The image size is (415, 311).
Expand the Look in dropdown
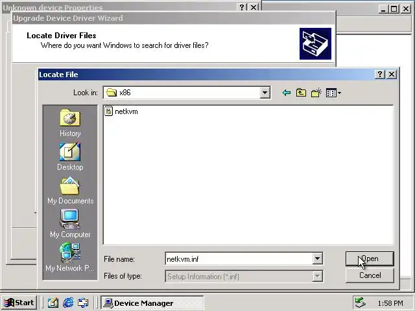coord(265,93)
